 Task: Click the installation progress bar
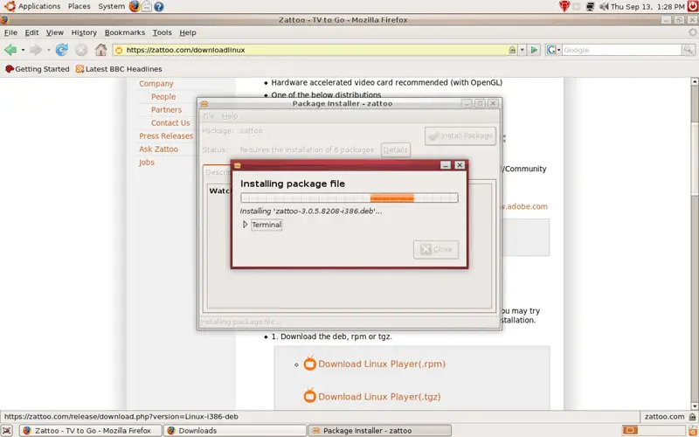coord(349,198)
